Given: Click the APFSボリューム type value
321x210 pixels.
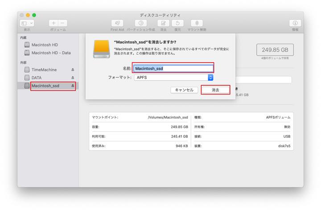Looking at the screenshot, I should tap(278, 118).
